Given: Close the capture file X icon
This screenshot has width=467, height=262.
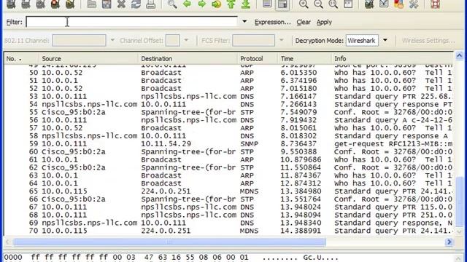Looking at the screenshot, I should pyautogui.click(x=121, y=4).
